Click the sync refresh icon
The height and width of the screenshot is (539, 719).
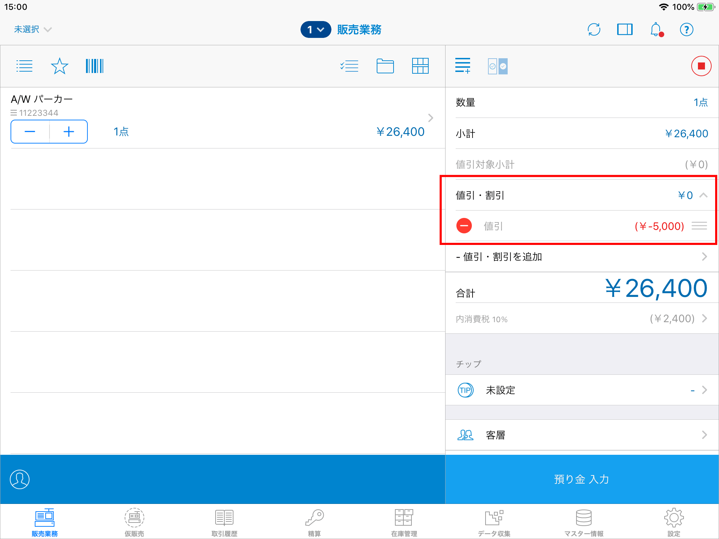(594, 29)
